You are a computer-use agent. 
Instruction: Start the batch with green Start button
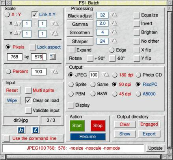pos(77,126)
